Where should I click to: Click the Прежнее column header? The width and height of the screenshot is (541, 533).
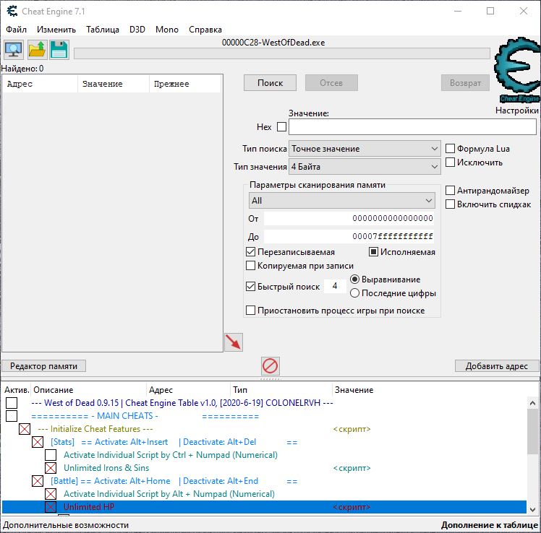tap(185, 84)
